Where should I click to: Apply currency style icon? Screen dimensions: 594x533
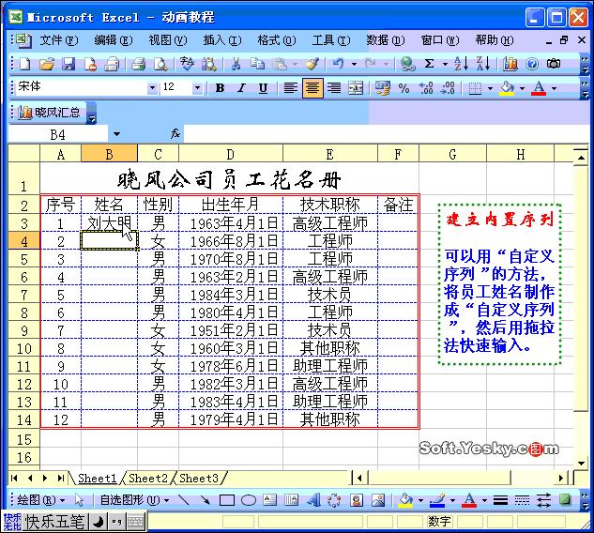(382, 88)
